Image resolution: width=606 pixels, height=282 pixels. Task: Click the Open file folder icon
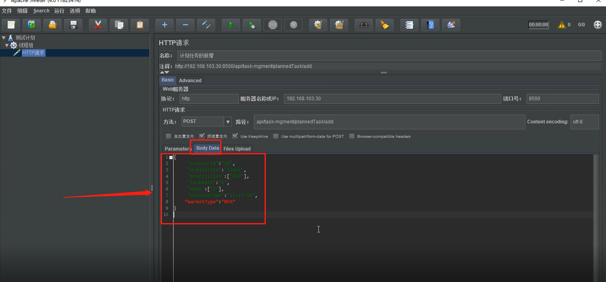(x=52, y=25)
